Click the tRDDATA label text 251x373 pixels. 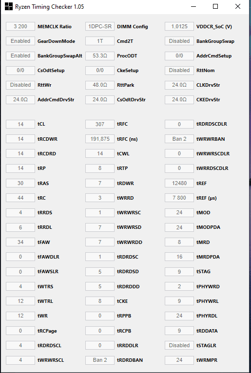pos(207,331)
